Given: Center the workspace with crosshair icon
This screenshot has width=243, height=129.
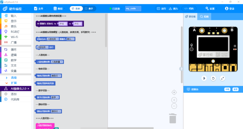Looking at the screenshot, I should [174, 92].
